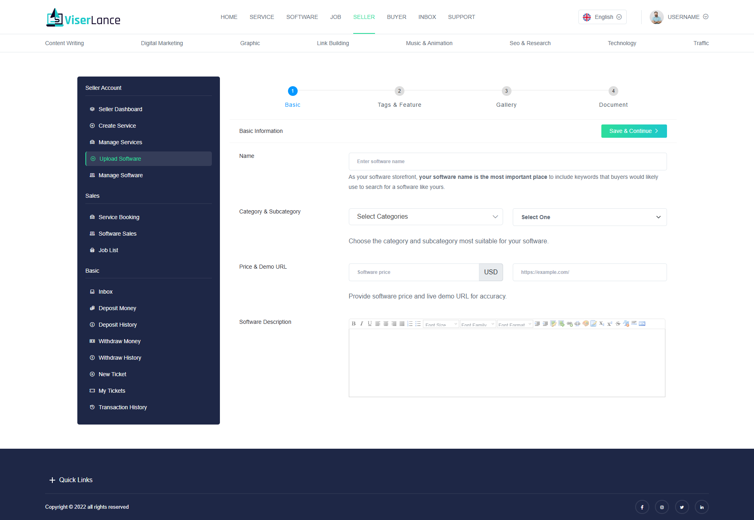Browse the Music & Animation category
The width and height of the screenshot is (754, 520).
[x=429, y=43]
